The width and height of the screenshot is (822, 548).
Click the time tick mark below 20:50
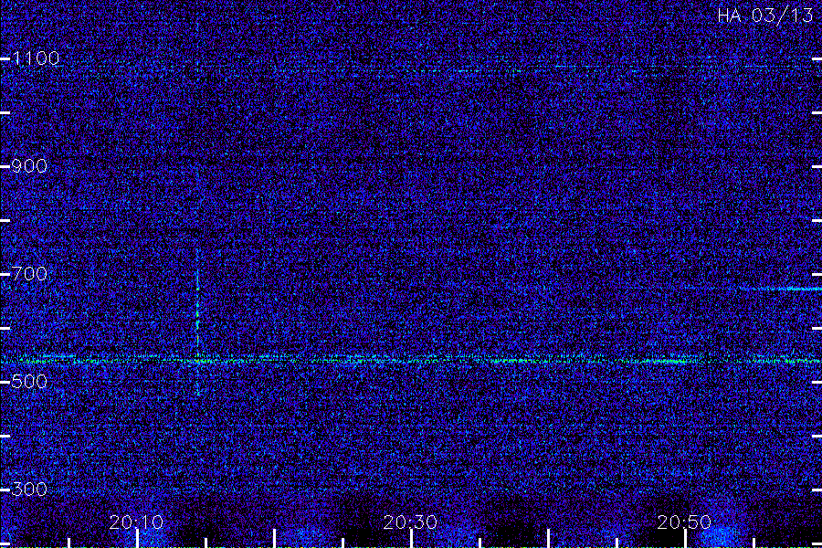pyautogui.click(x=685, y=539)
